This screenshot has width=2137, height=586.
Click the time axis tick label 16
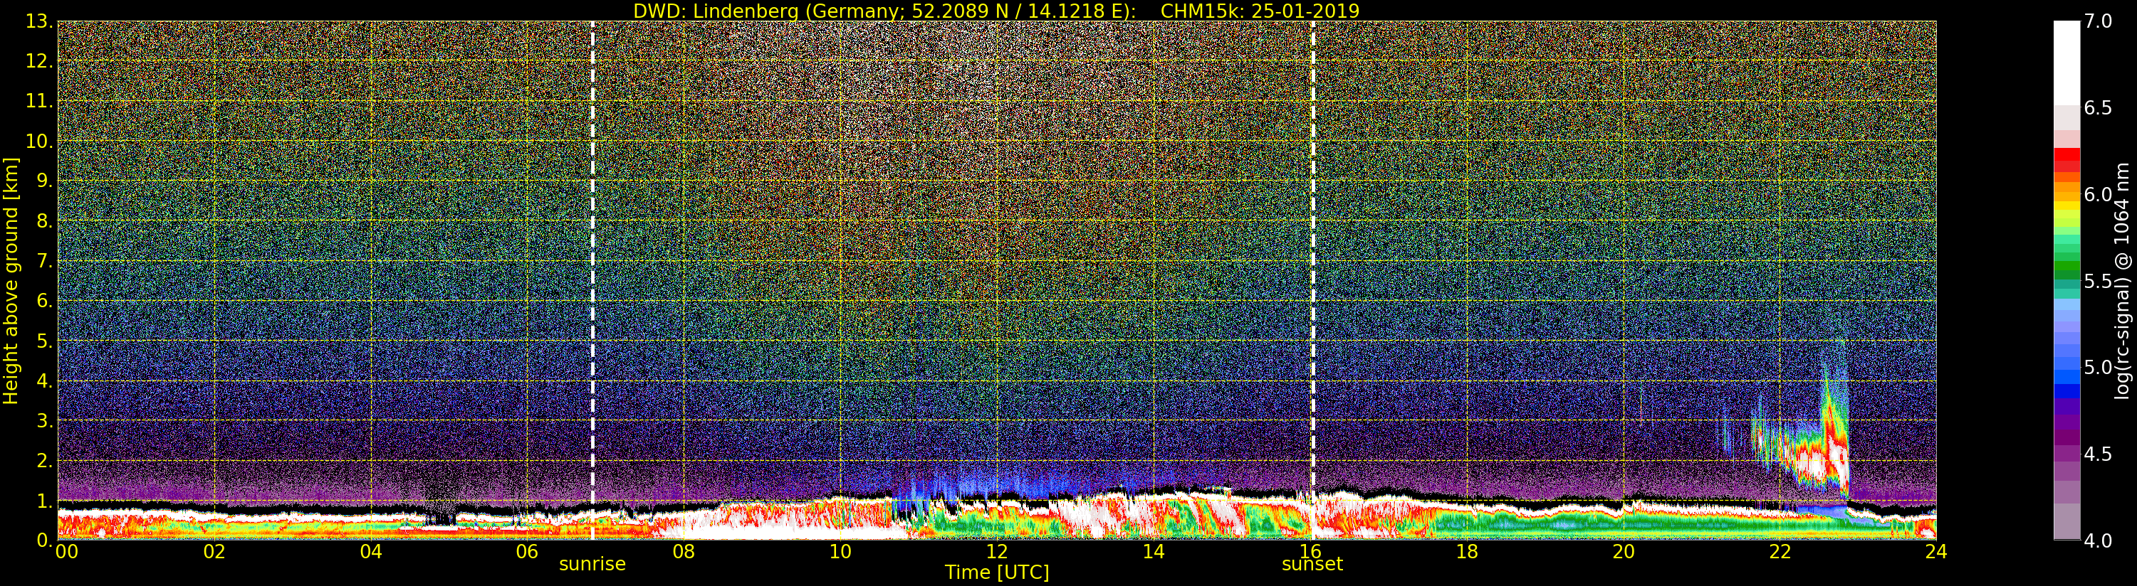1310,551
